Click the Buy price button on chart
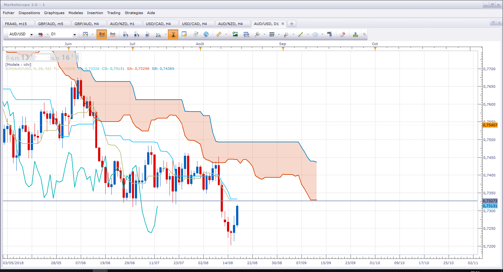The height and width of the screenshot is (272, 503). (x=65, y=57)
